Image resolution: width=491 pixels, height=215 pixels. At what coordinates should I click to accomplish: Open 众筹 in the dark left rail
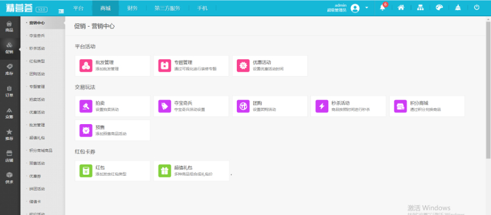pos(9,113)
